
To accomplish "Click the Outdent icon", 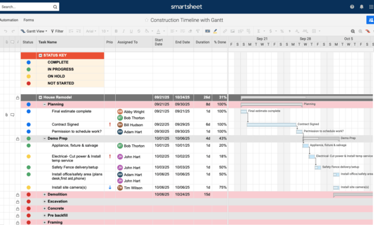I will click(71, 31).
